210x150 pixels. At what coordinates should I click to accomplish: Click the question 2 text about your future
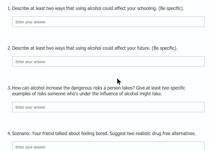(95, 48)
